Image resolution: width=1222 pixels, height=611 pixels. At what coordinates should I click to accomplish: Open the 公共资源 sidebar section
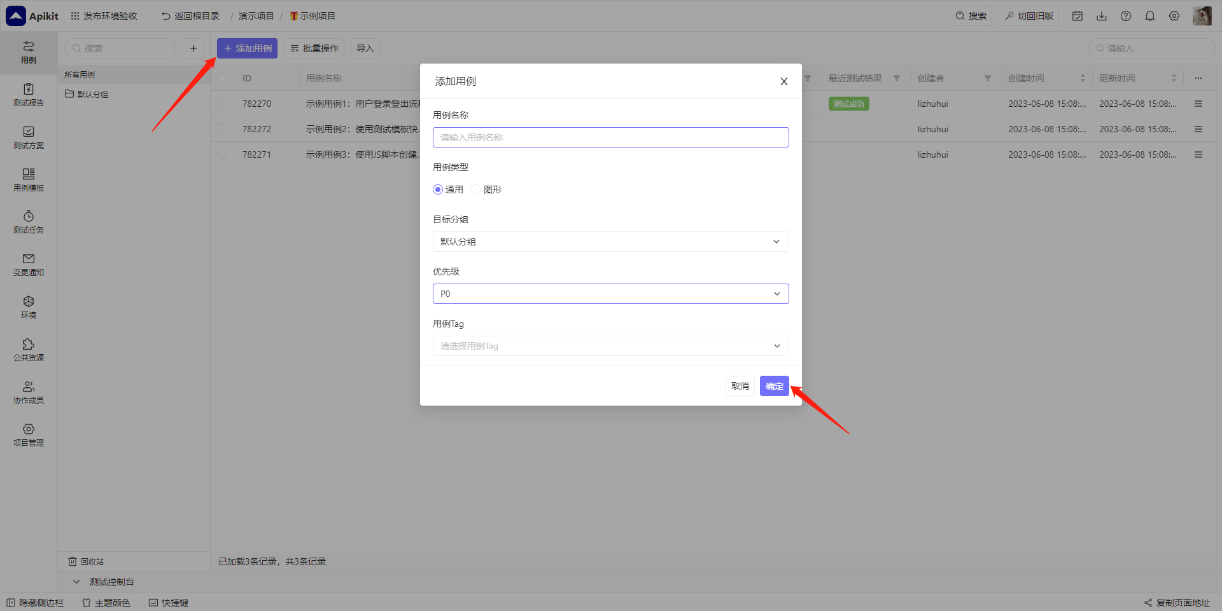click(x=29, y=350)
